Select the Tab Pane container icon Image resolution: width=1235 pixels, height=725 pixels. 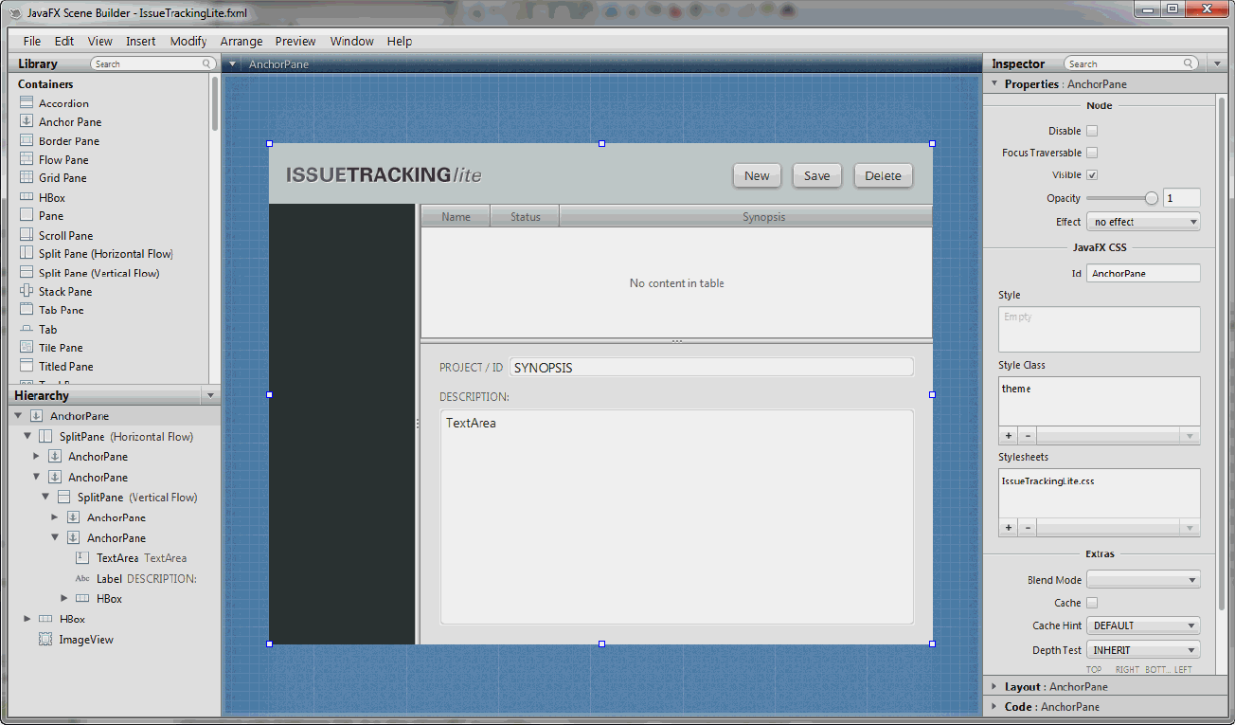coord(29,310)
